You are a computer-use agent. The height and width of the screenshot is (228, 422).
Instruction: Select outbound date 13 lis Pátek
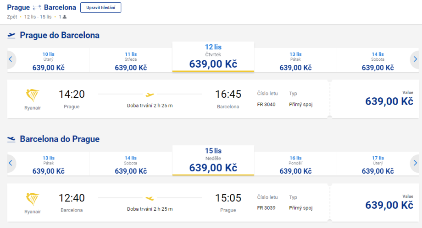pyautogui.click(x=295, y=61)
